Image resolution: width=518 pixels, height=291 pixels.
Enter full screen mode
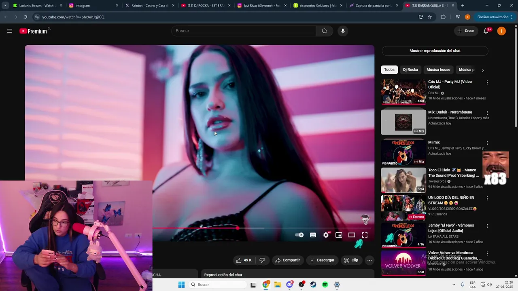(365, 235)
